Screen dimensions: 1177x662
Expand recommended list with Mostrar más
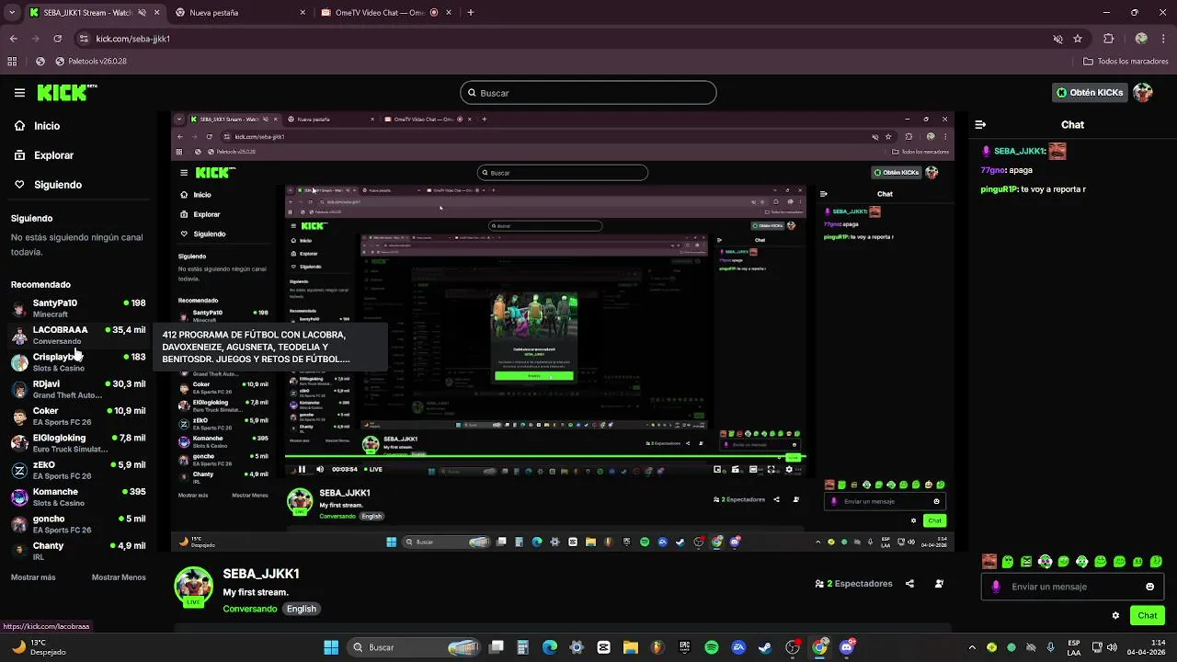tap(33, 577)
